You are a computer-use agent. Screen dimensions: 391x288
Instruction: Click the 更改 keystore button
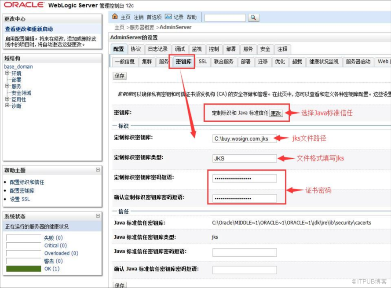(276, 113)
